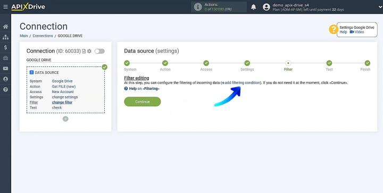Go to the System step
The height and width of the screenshot is (193, 383).
127,63
